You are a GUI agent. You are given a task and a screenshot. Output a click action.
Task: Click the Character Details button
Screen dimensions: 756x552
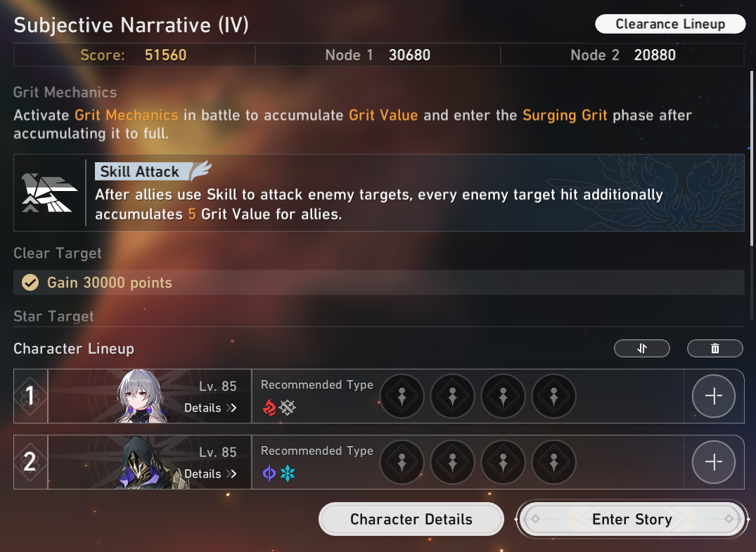pos(411,519)
